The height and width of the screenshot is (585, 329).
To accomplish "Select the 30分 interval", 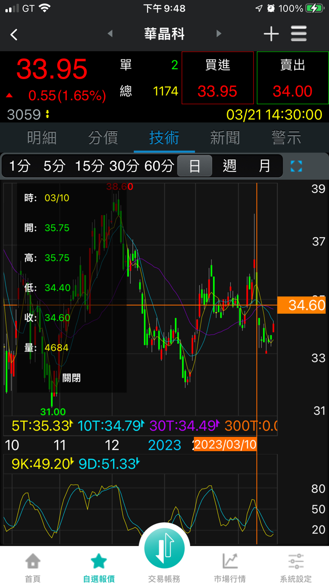I will click(124, 166).
